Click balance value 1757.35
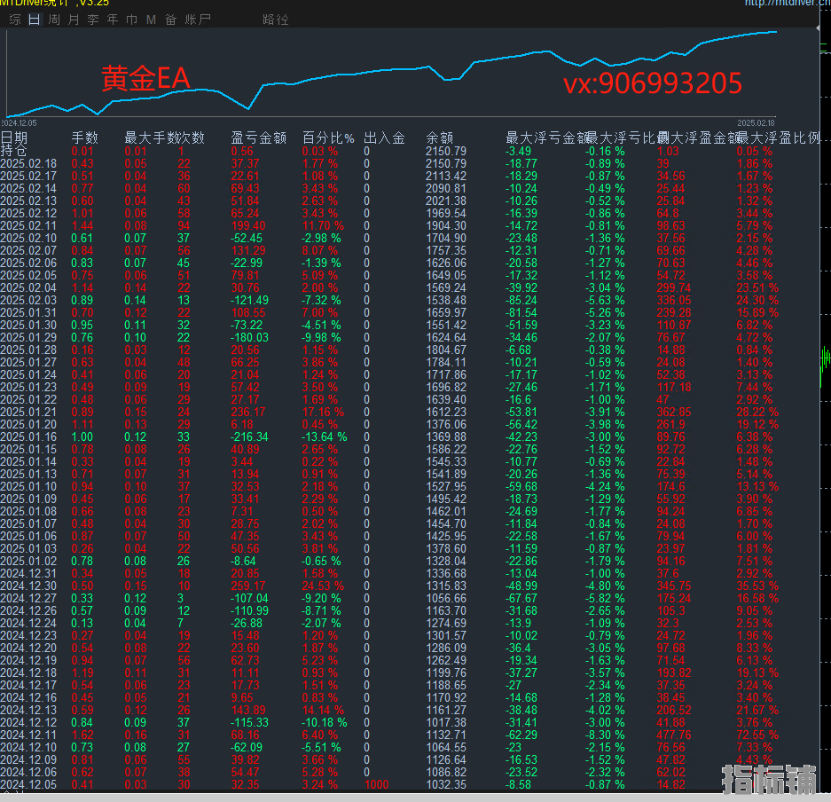 [446, 250]
